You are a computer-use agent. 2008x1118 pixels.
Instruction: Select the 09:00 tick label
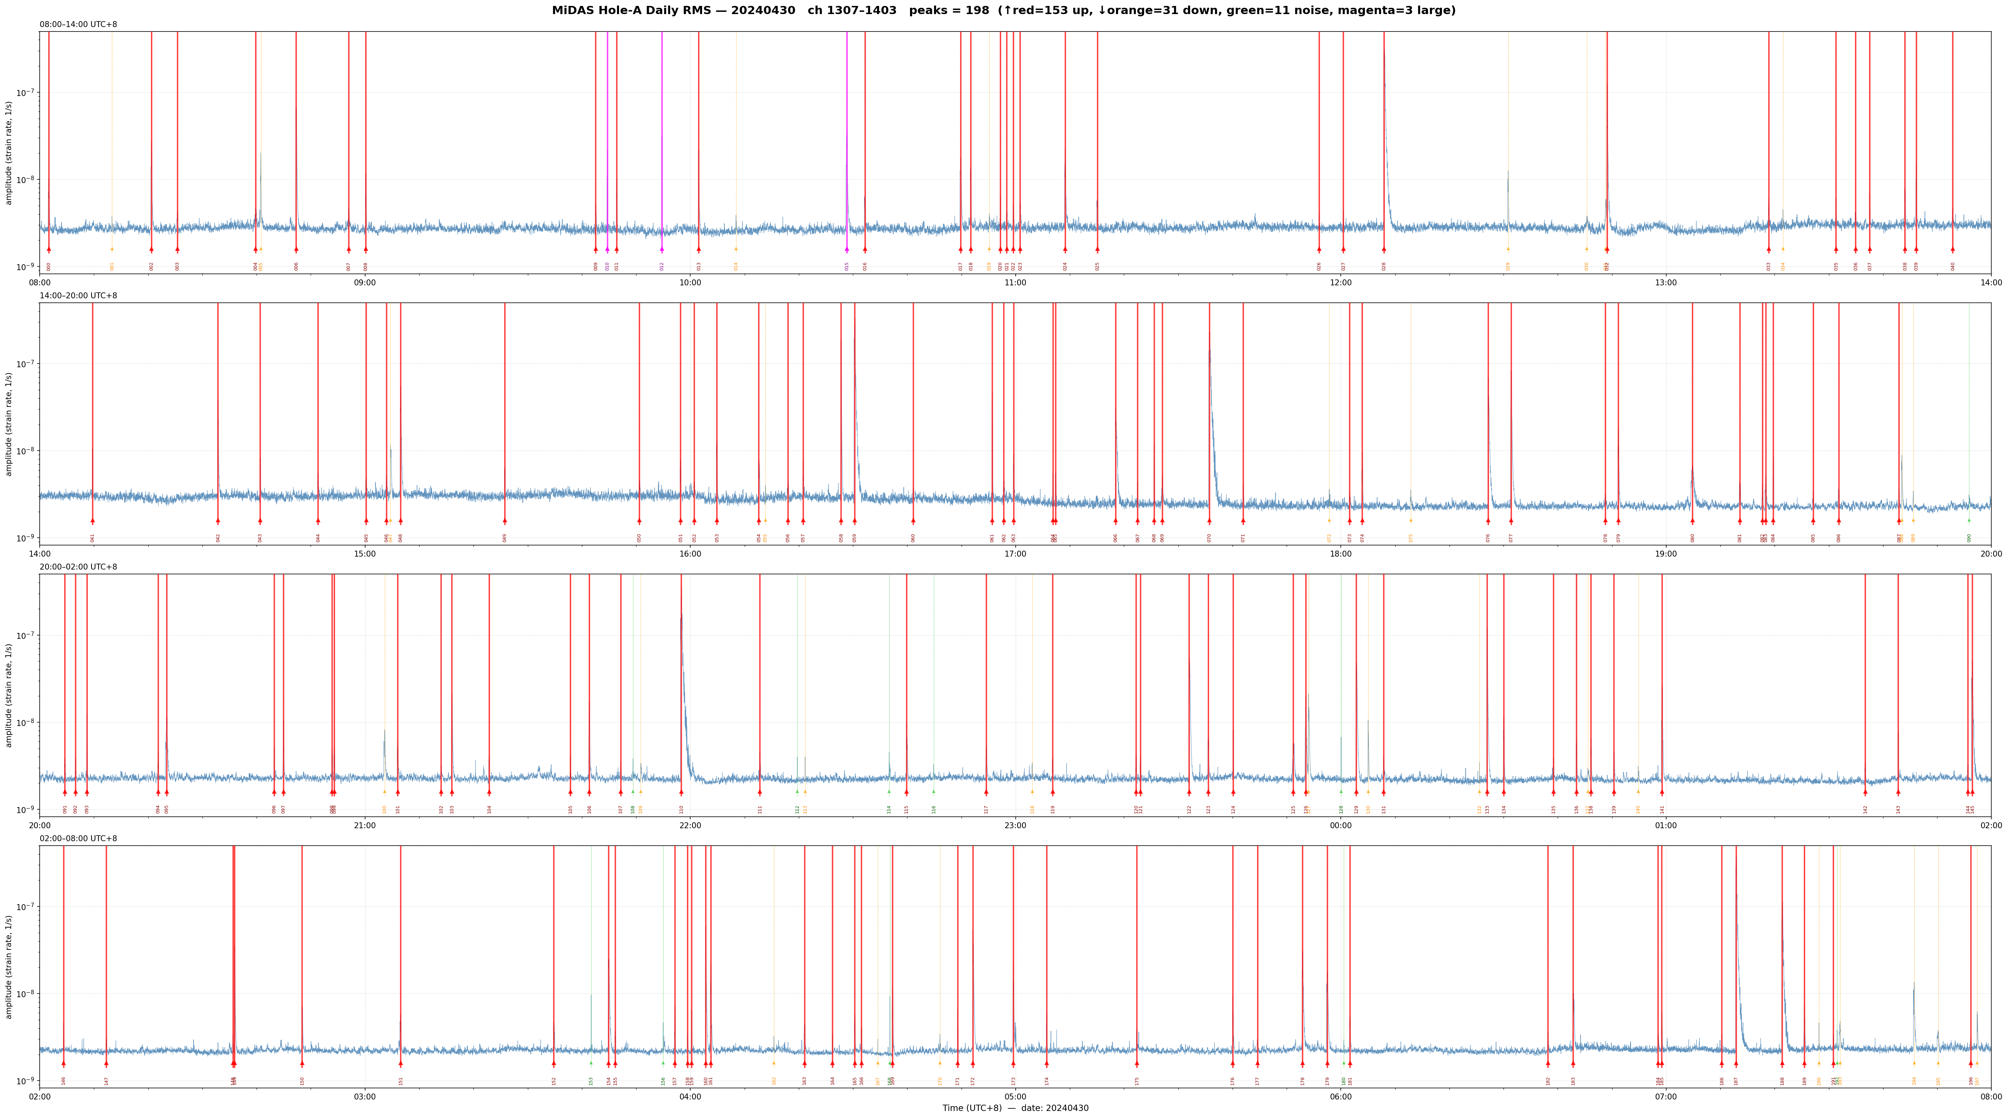coord(365,282)
